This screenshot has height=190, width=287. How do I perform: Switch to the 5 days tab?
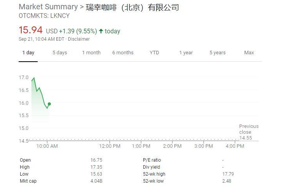point(60,53)
